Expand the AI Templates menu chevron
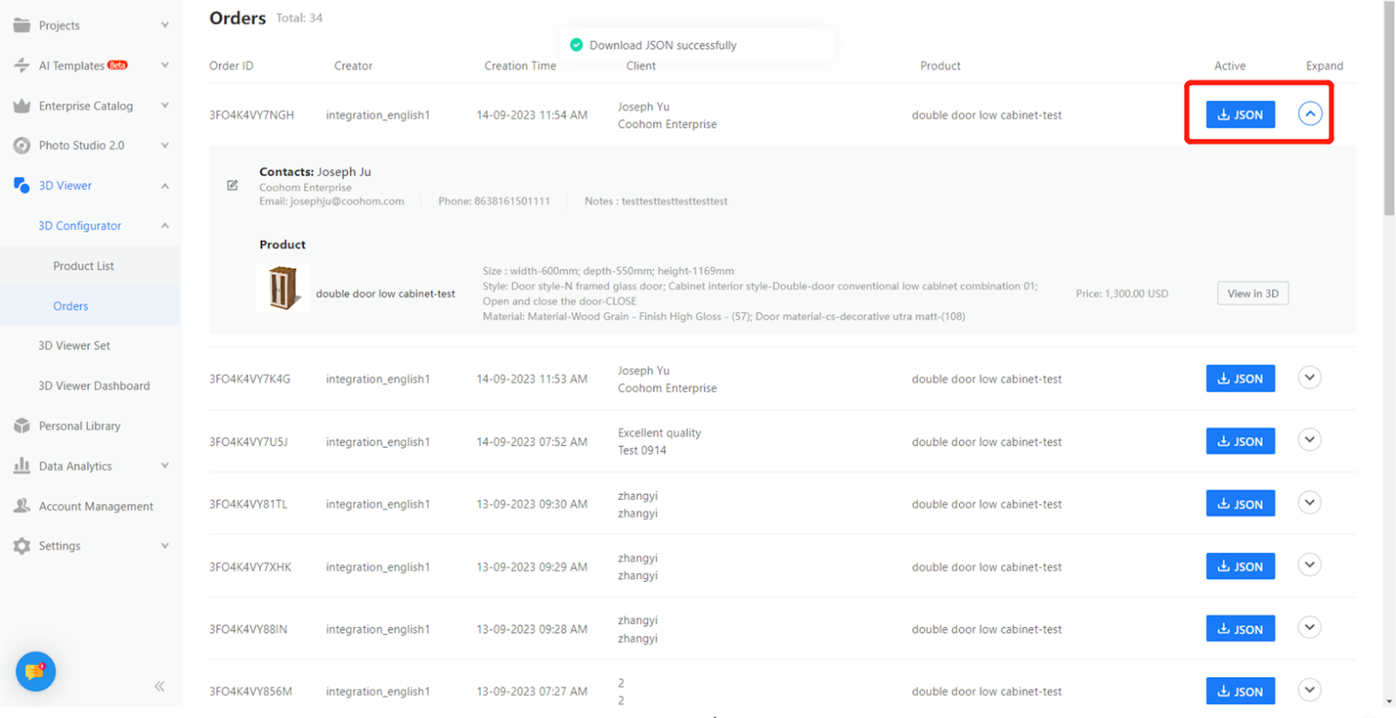 165,65
